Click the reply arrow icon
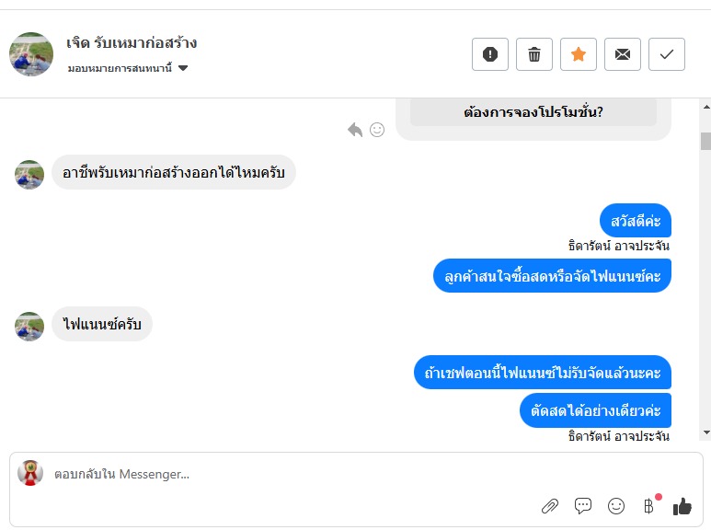This screenshot has width=711, height=530. [355, 130]
